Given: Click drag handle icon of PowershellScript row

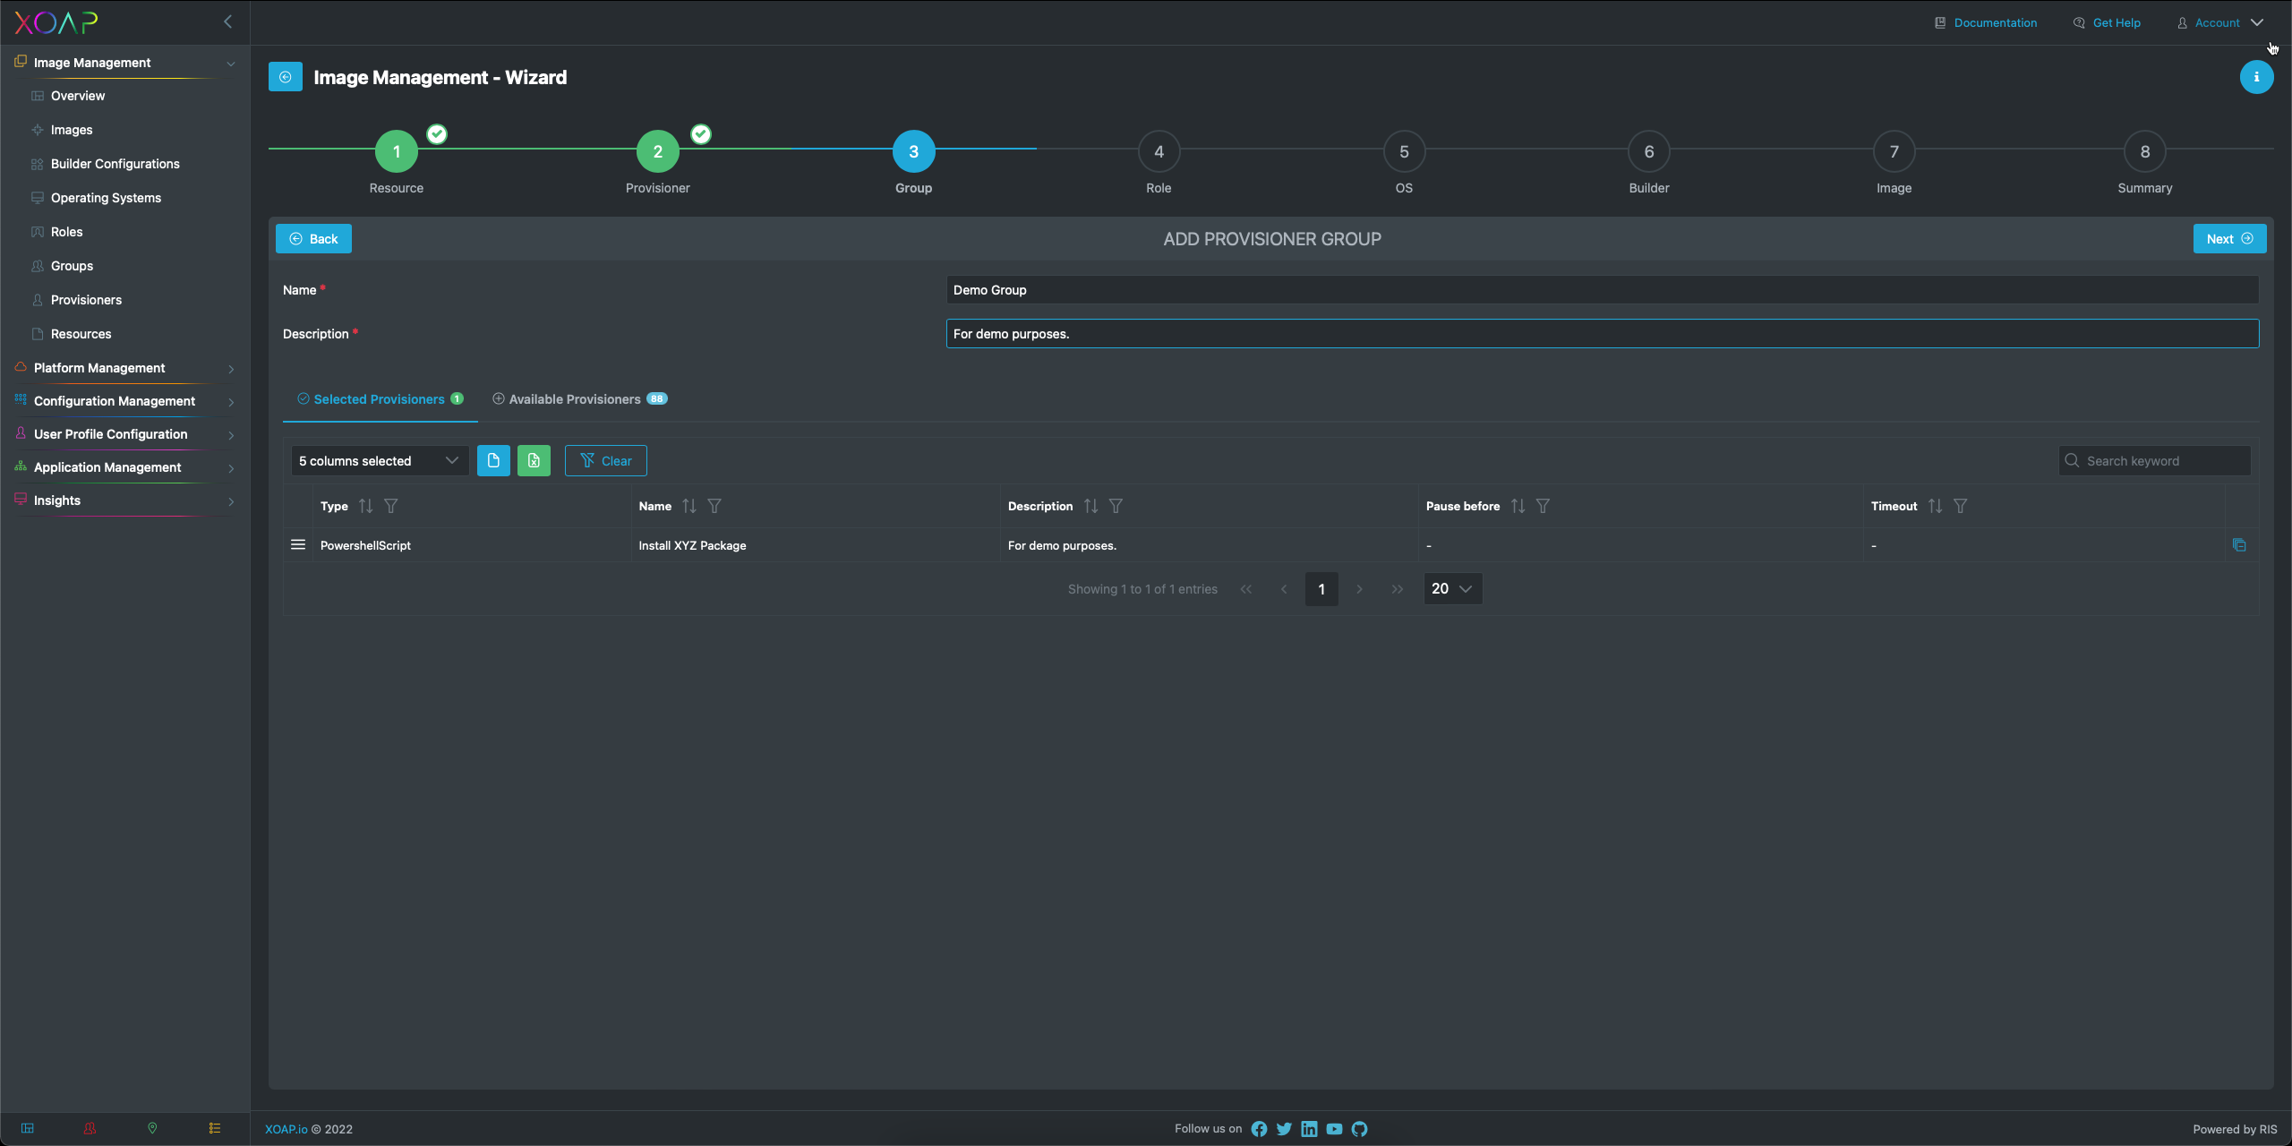Looking at the screenshot, I should pos(298,544).
